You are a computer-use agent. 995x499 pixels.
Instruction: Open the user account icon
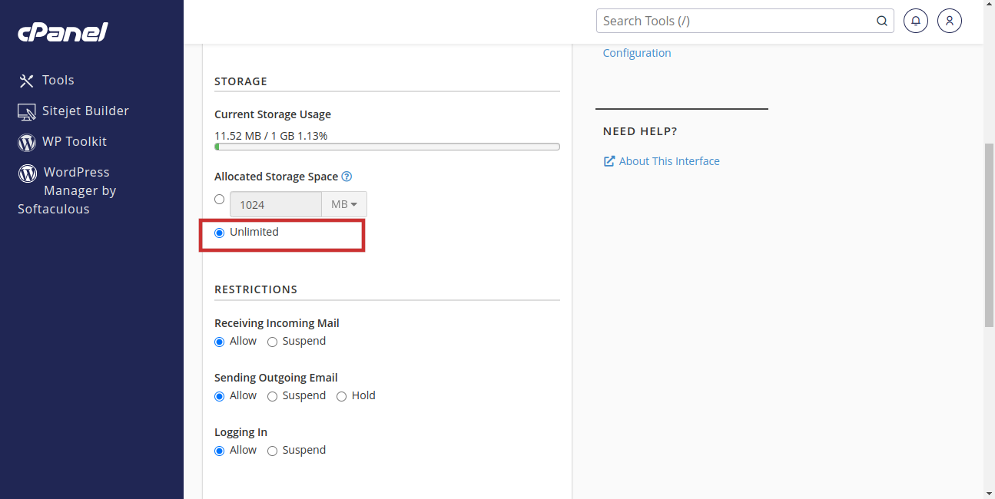(x=950, y=21)
